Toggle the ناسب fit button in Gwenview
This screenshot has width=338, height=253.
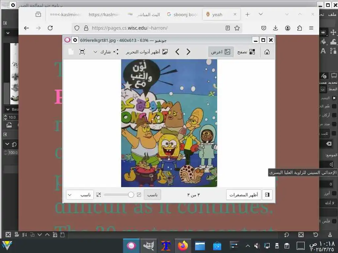pyautogui.click(x=152, y=195)
